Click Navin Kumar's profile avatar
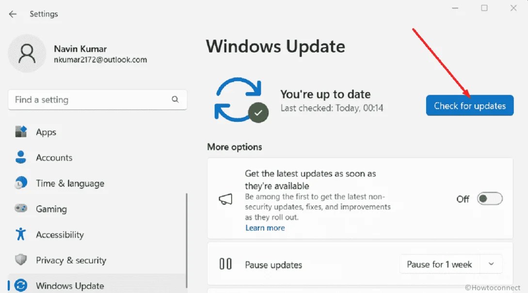This screenshot has width=528, height=293. [x=27, y=53]
